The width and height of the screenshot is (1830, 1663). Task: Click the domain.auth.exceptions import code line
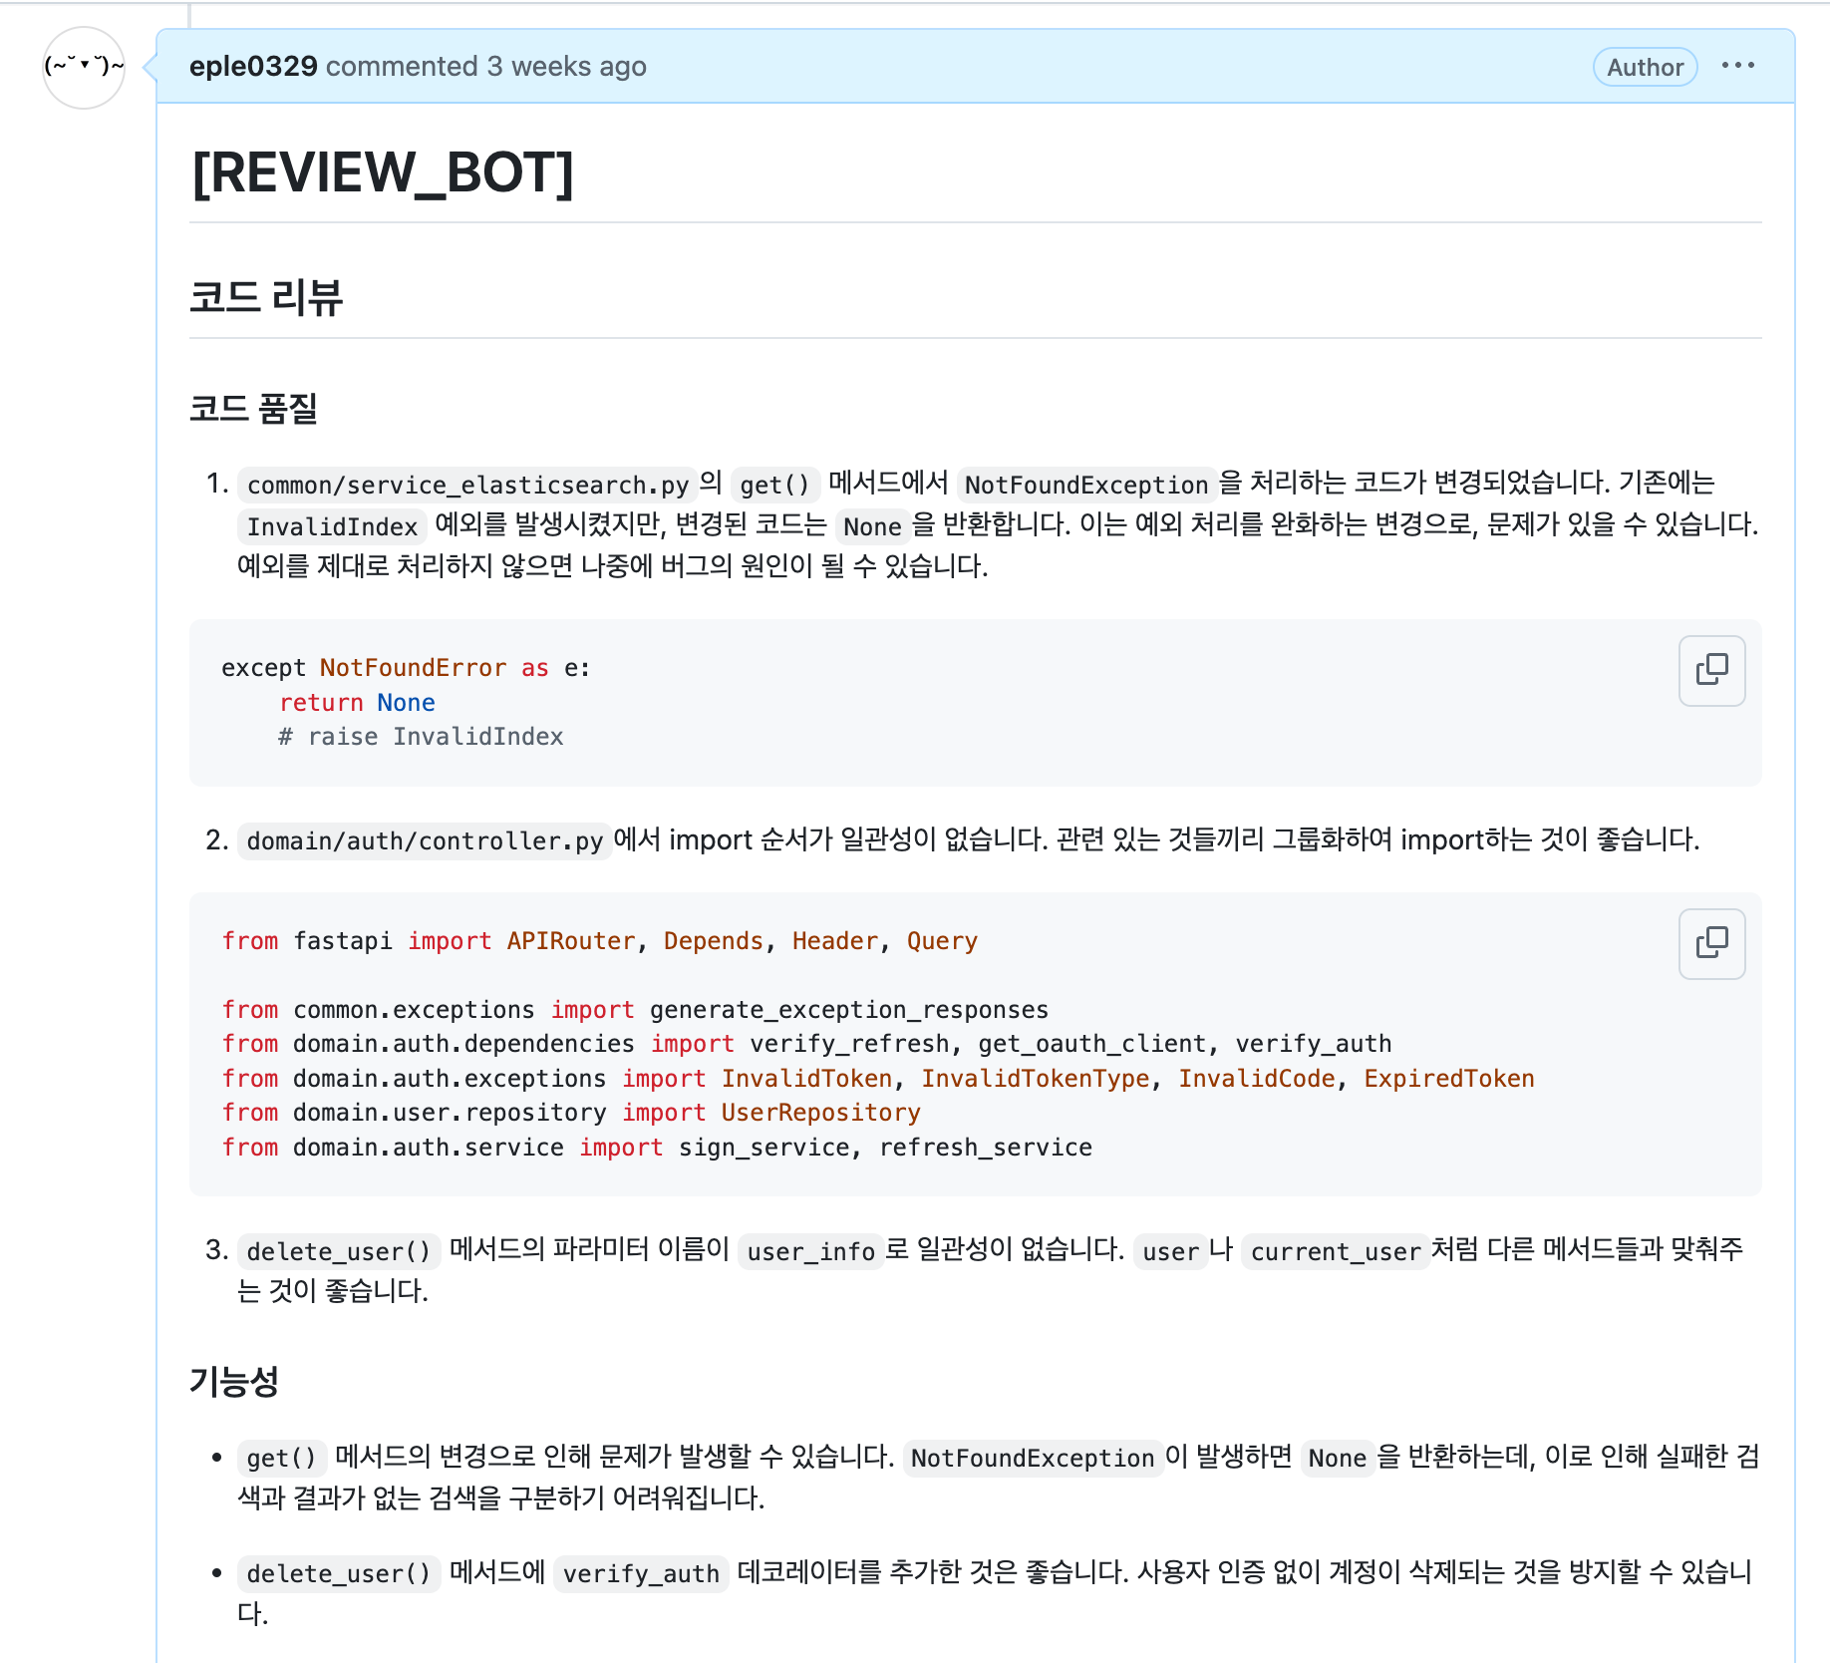coord(878,1078)
